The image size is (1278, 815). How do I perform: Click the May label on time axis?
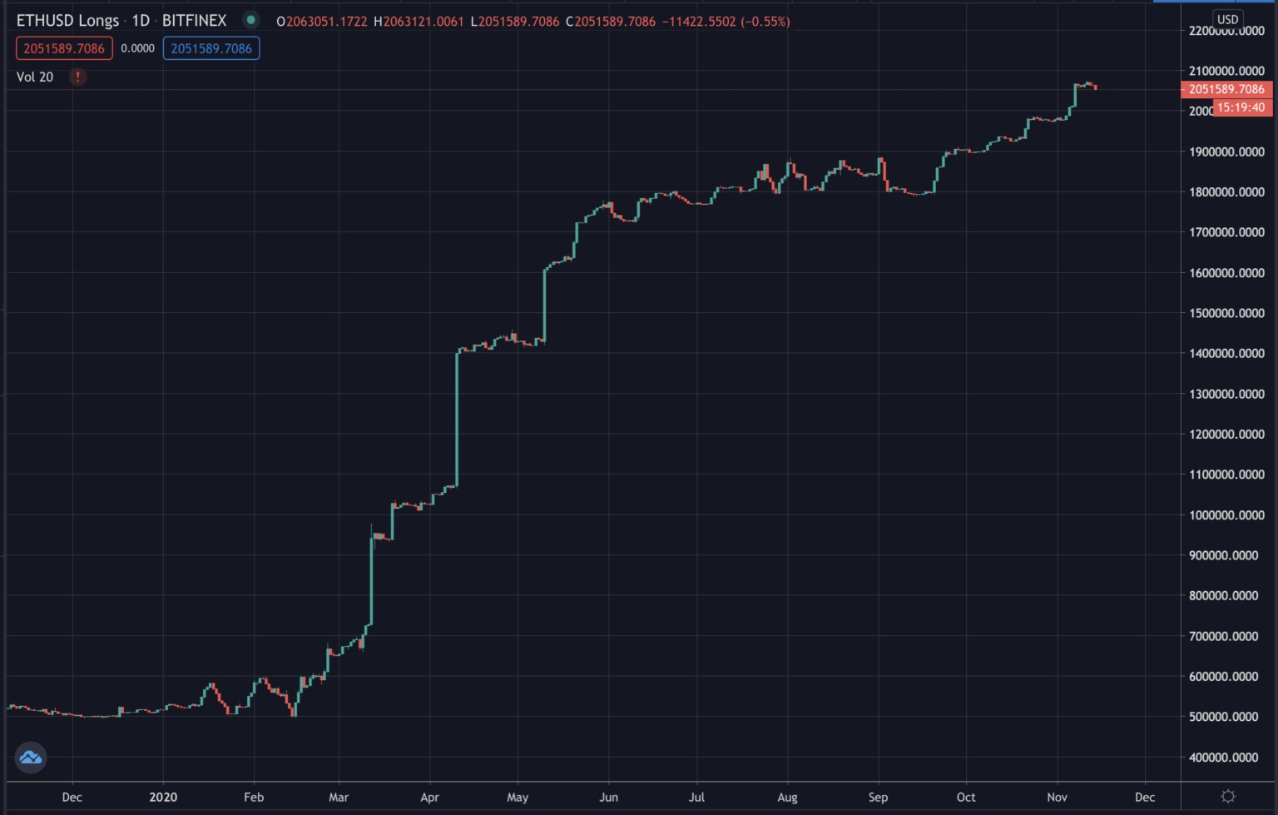518,798
